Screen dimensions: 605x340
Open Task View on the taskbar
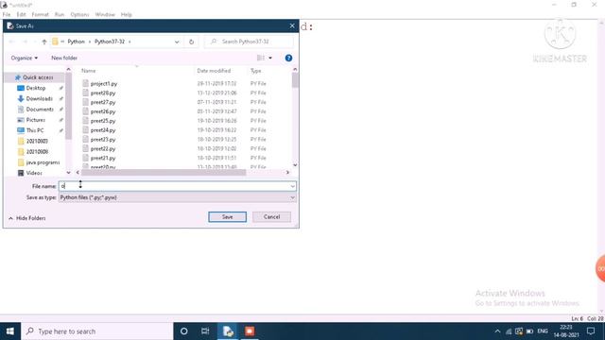[205, 331]
